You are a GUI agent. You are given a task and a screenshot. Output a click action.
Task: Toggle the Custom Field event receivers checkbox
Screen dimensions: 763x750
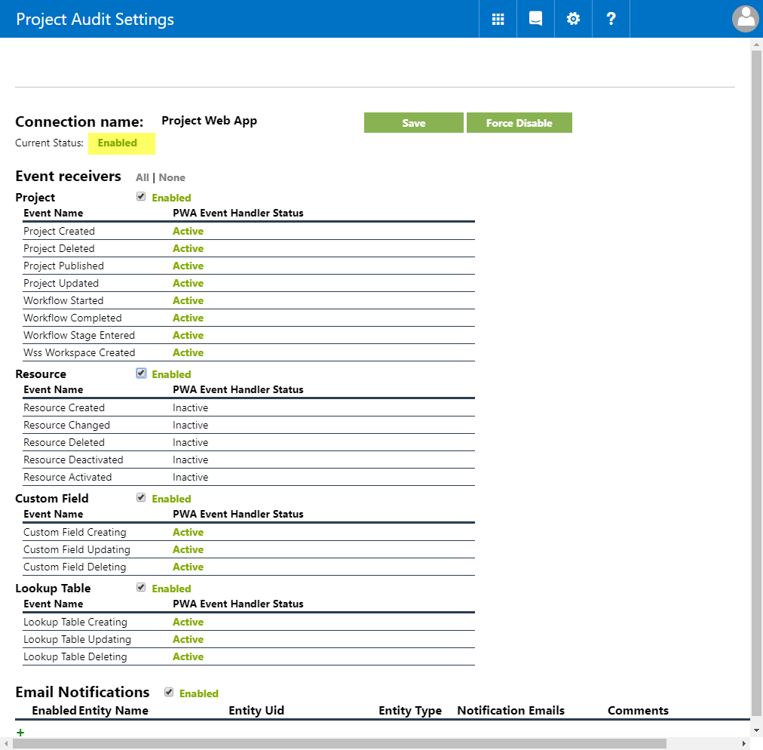tap(141, 498)
